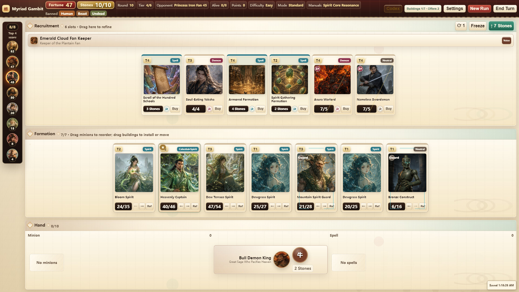Click the Voice button icon
Image resolution: width=519 pixels, height=292 pixels.
pos(506,41)
